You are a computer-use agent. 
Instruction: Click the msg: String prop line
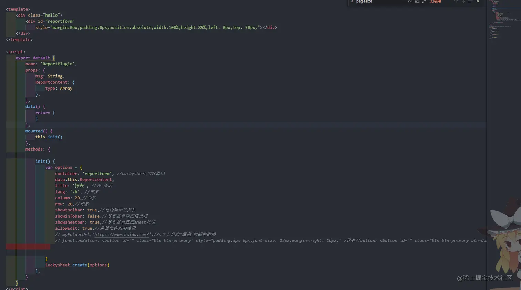(x=50, y=76)
